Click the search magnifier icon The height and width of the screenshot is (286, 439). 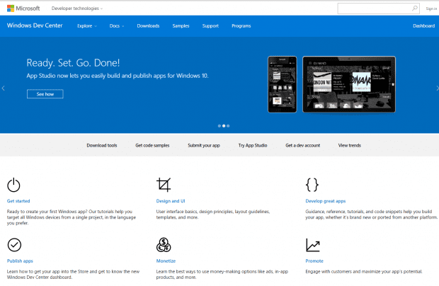tap(415, 8)
